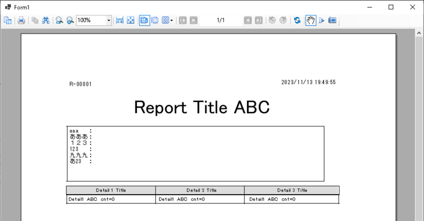Click the Fit Page Width icon
Image resolution: width=424 pixels, height=221 pixels.
(x=120, y=20)
